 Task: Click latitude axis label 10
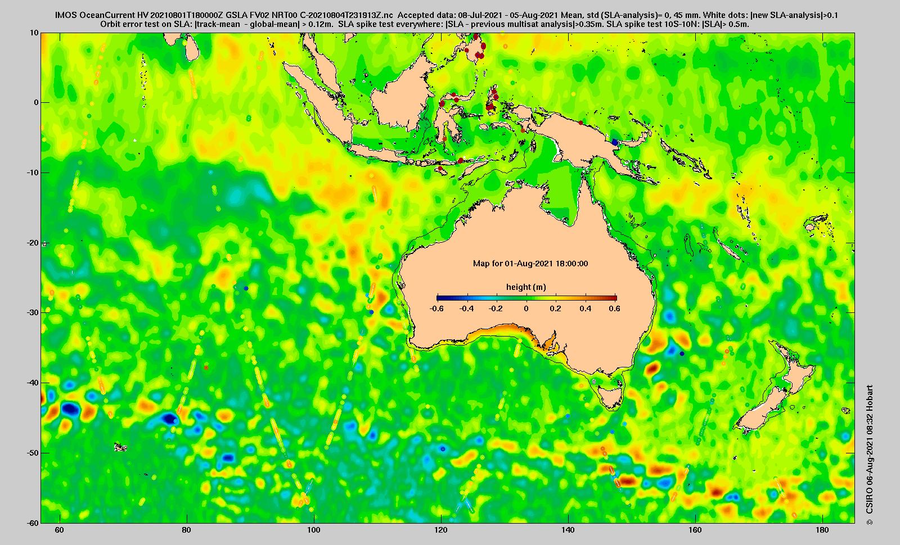[35, 33]
